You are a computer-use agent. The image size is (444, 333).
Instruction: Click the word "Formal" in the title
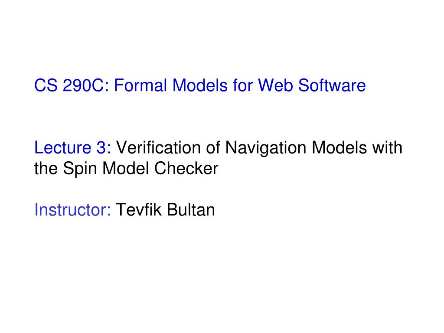point(140,85)
